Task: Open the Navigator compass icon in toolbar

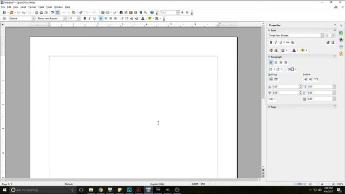Action: [x=126, y=12]
